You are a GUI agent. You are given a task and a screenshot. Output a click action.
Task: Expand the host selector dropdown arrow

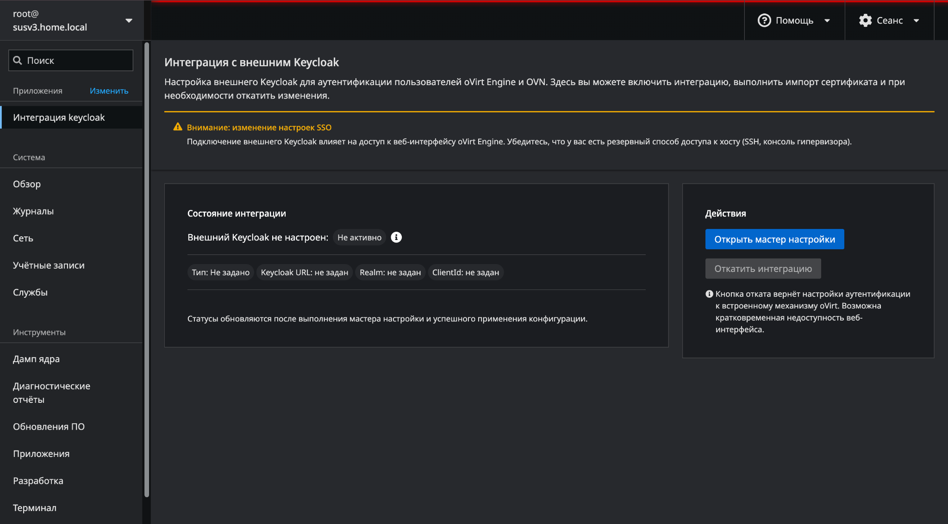click(x=129, y=20)
